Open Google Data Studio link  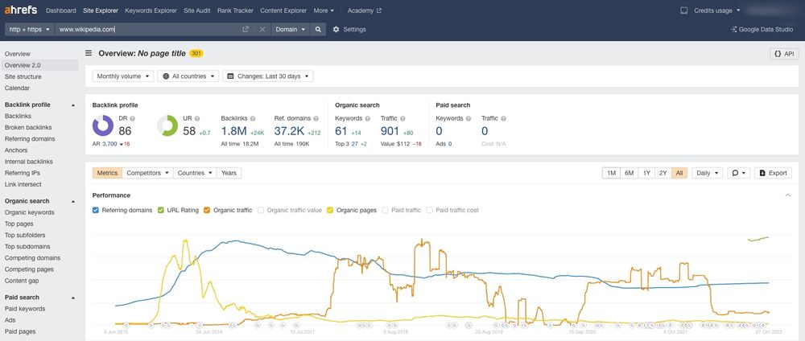(762, 29)
